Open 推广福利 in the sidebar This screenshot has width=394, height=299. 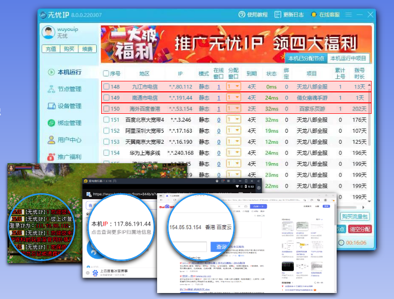click(x=64, y=157)
